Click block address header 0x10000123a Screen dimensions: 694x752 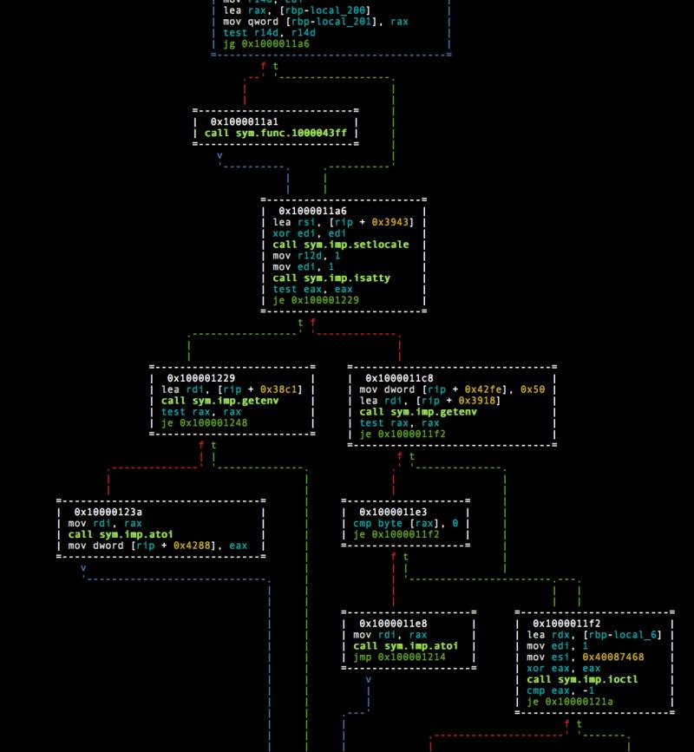pyautogui.click(x=108, y=513)
